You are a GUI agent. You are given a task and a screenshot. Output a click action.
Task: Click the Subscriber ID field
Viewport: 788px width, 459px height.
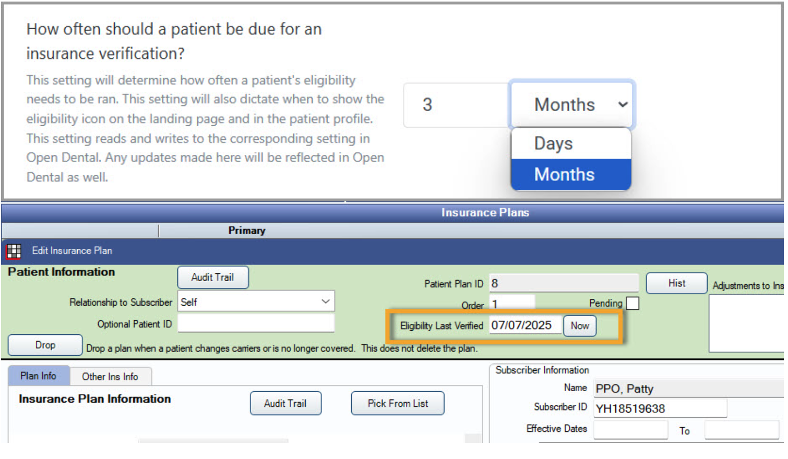tap(660, 408)
